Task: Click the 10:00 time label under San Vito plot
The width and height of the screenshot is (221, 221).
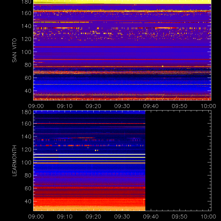Action: coord(208,106)
